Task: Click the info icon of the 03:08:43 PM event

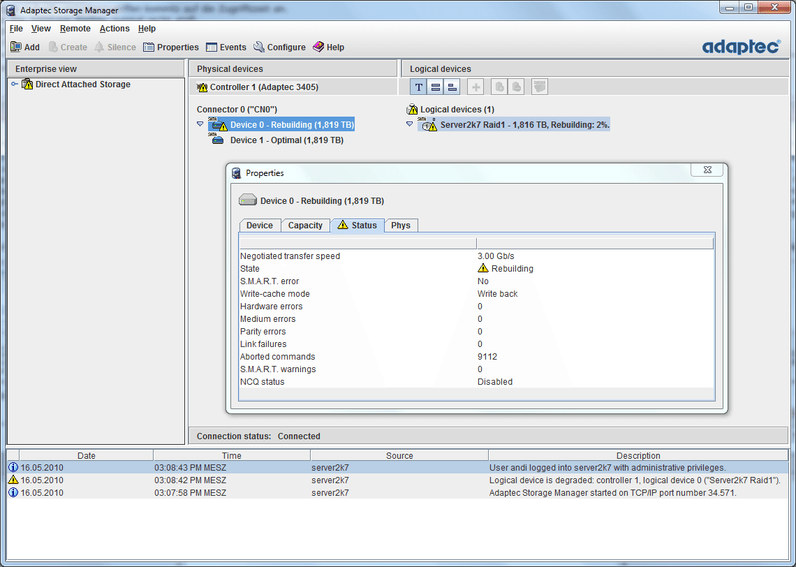Action: pyautogui.click(x=13, y=468)
